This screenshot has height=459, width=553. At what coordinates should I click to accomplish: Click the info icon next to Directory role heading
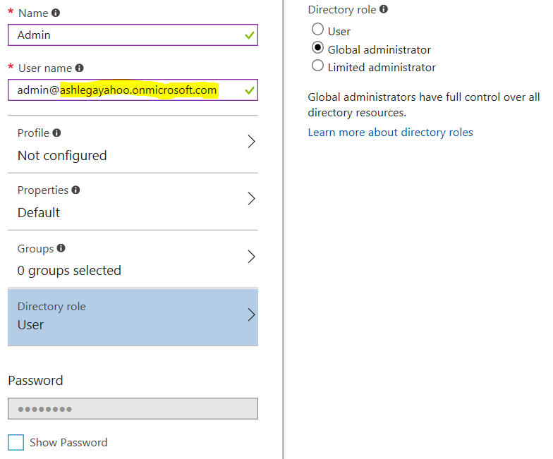click(384, 9)
